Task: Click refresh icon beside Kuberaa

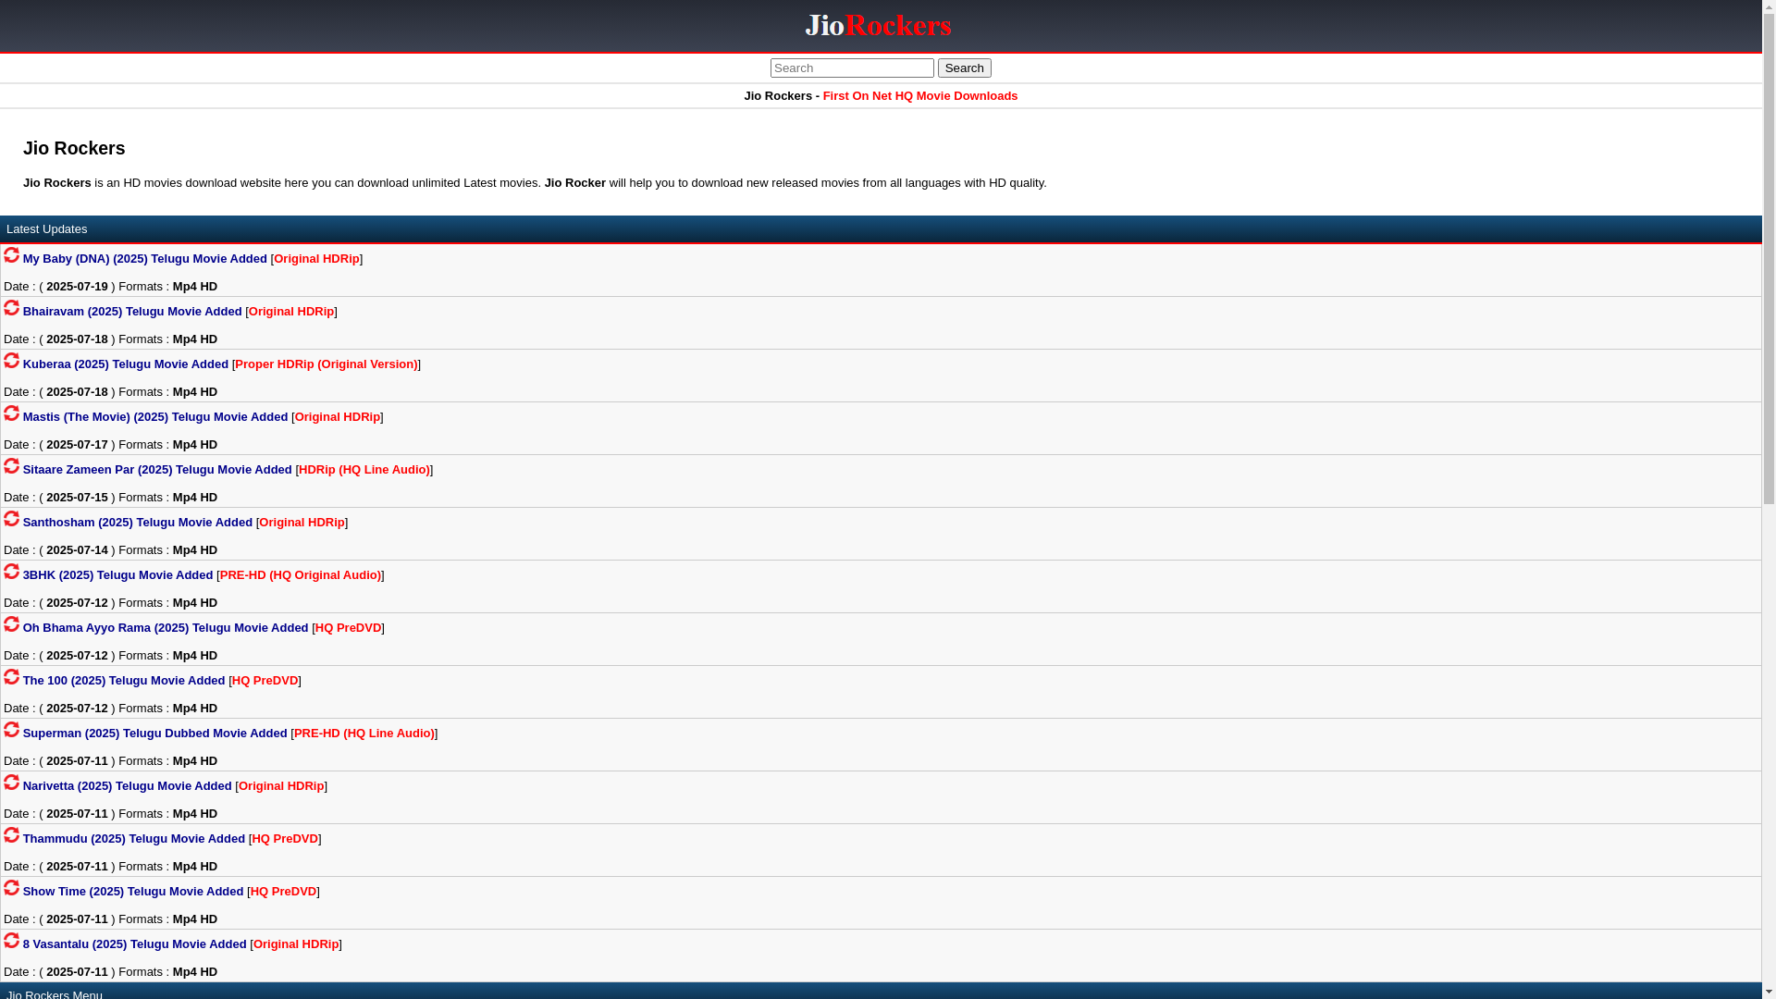Action: click(11, 360)
